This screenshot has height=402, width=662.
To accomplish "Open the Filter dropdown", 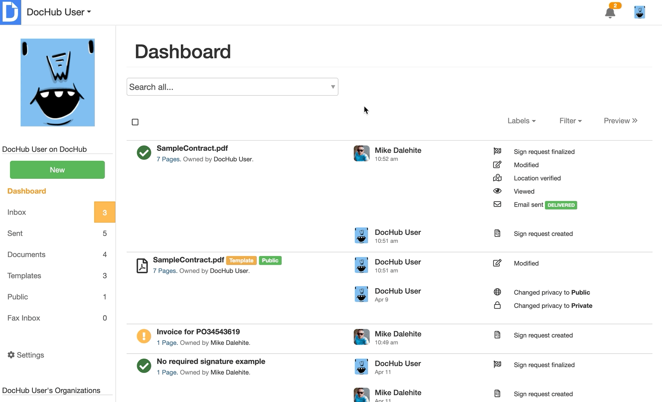I will pyautogui.click(x=570, y=121).
